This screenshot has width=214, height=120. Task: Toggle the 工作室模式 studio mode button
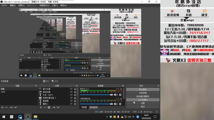143,100
